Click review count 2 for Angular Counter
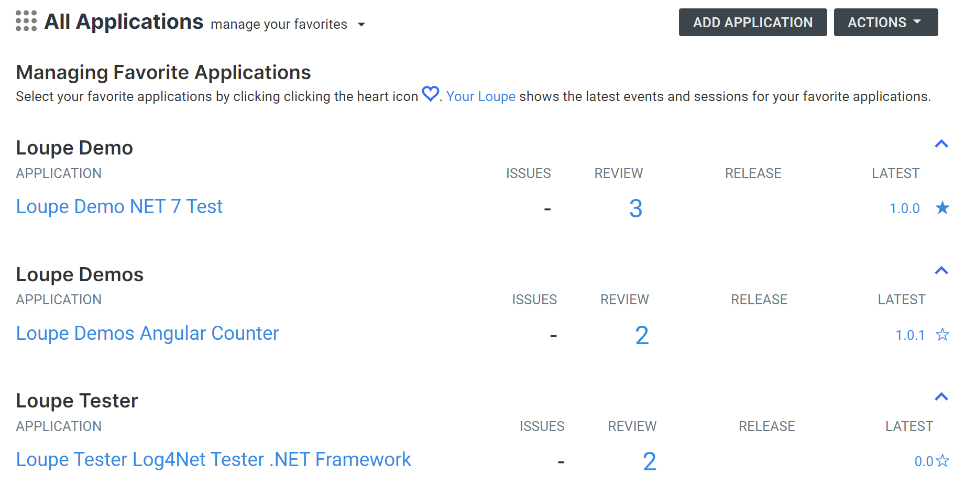The width and height of the screenshot is (965, 486). coord(642,335)
